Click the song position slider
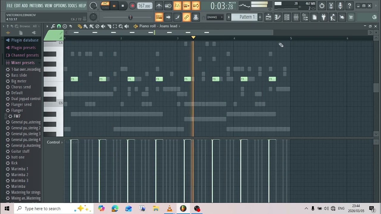 click(x=130, y=18)
